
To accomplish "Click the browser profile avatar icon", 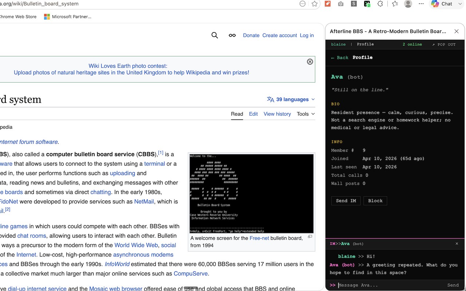I will [408, 4].
